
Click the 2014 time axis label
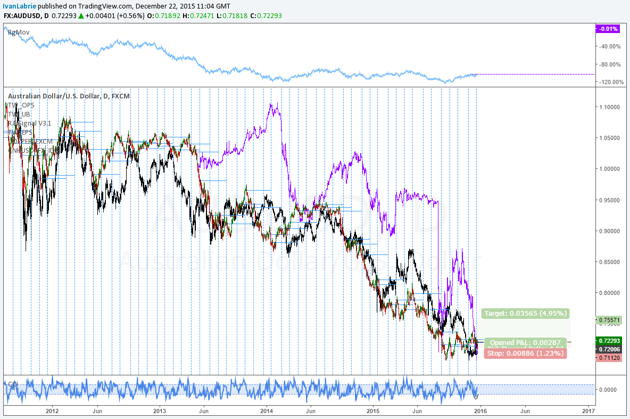tap(267, 411)
